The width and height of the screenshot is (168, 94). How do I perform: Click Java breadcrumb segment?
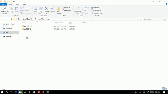coord(48,19)
